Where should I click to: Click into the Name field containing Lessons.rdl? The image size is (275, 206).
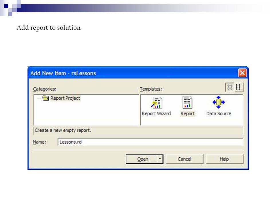click(150, 142)
